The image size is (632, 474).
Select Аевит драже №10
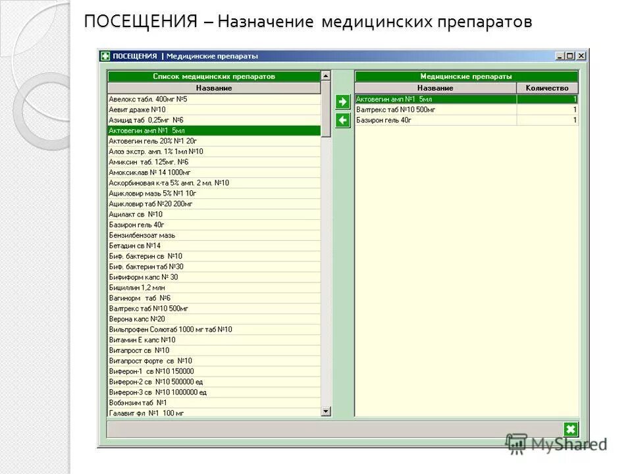214,110
